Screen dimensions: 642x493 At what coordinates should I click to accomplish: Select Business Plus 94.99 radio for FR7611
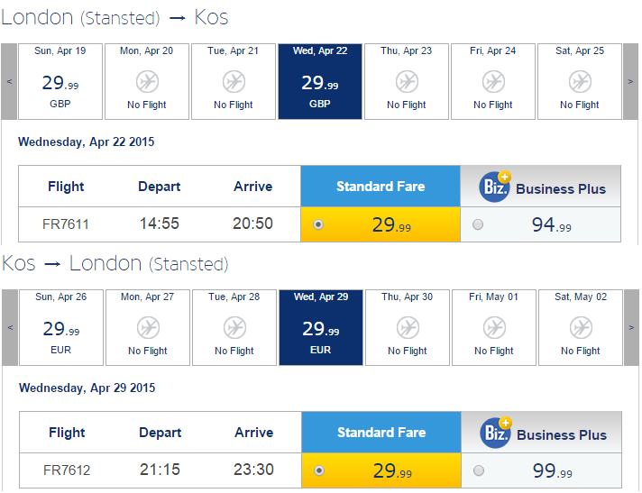(x=478, y=224)
